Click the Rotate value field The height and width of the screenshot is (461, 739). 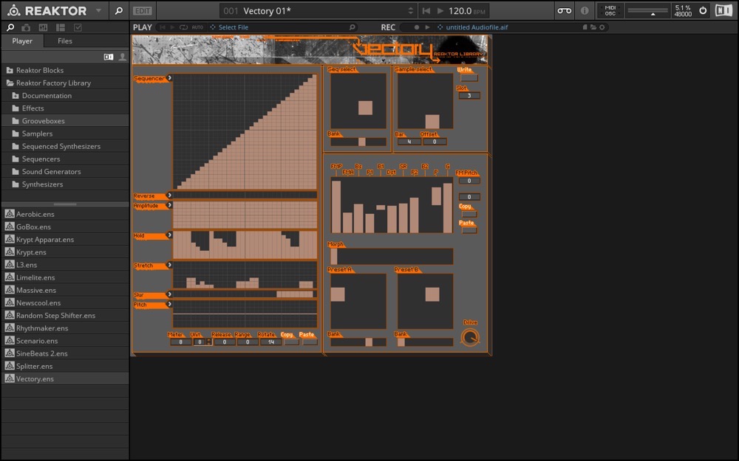coord(270,342)
